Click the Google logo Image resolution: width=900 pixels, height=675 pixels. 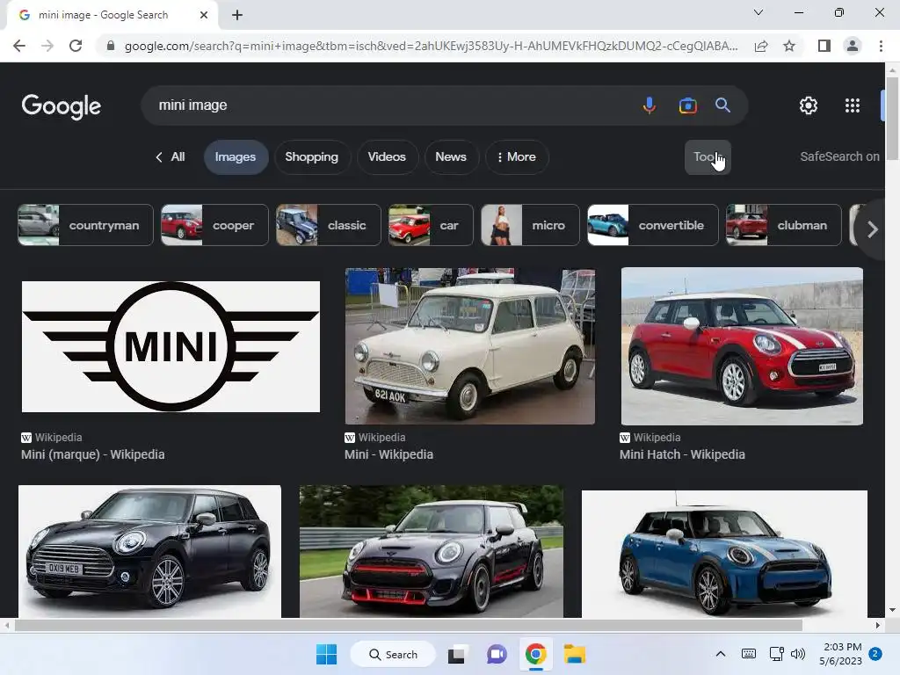click(x=62, y=105)
